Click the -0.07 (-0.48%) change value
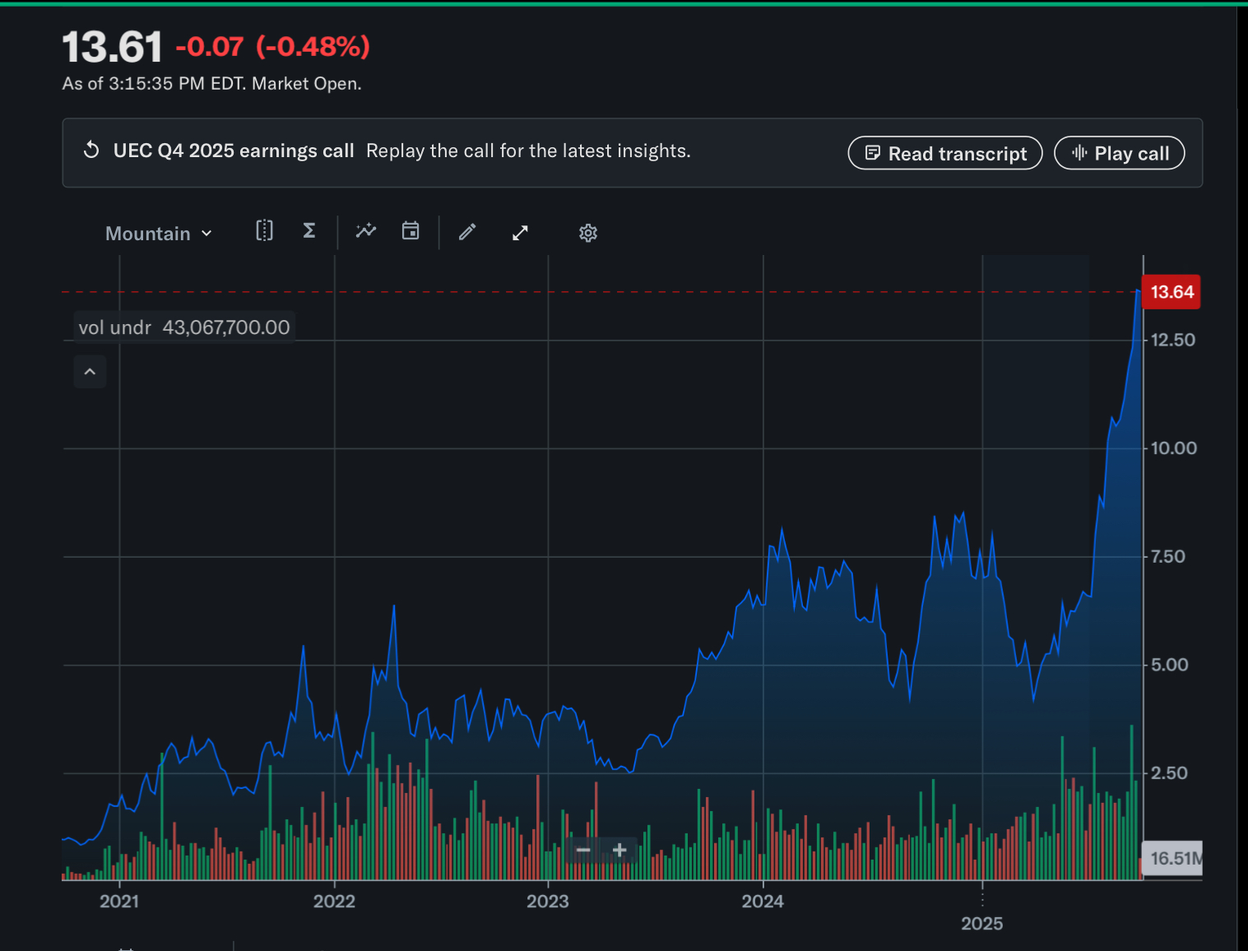 [x=273, y=47]
